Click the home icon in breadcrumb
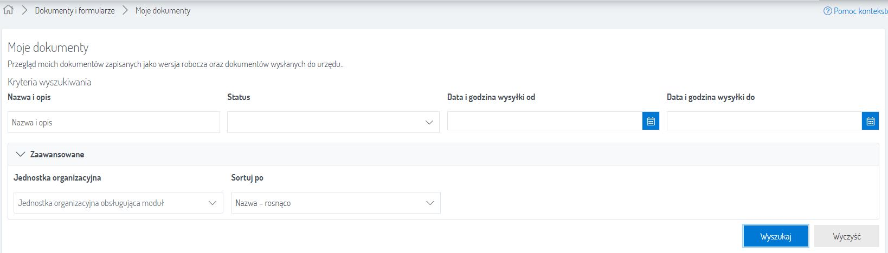 click(8, 10)
